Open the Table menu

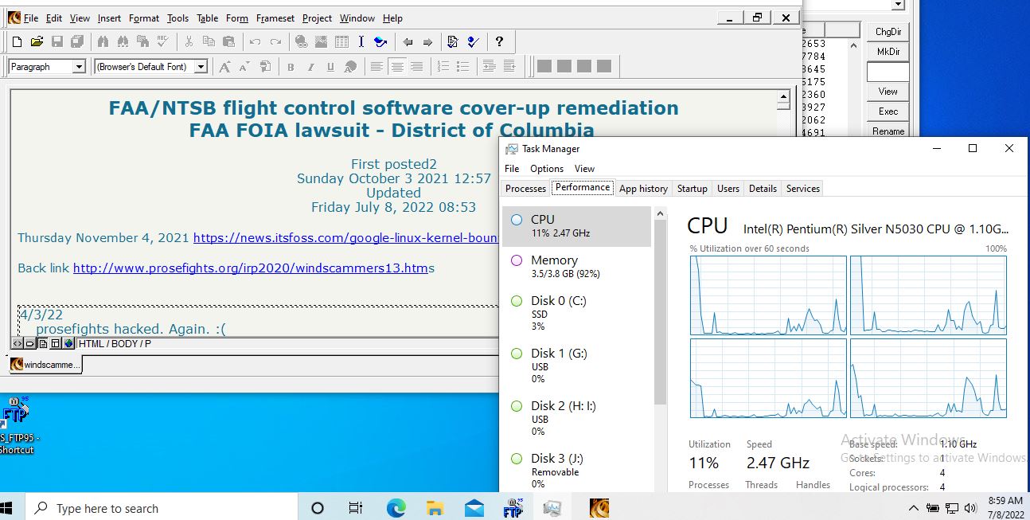[x=208, y=18]
